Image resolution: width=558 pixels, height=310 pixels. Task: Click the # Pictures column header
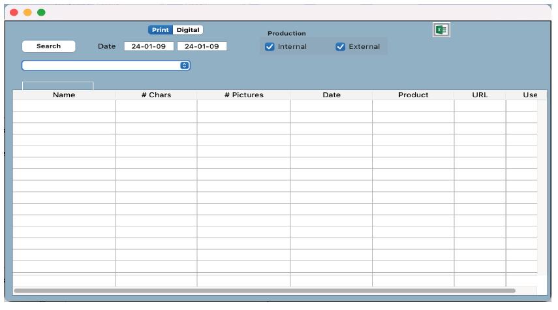point(243,95)
